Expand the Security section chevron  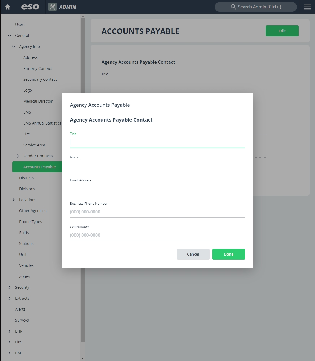click(x=10, y=287)
